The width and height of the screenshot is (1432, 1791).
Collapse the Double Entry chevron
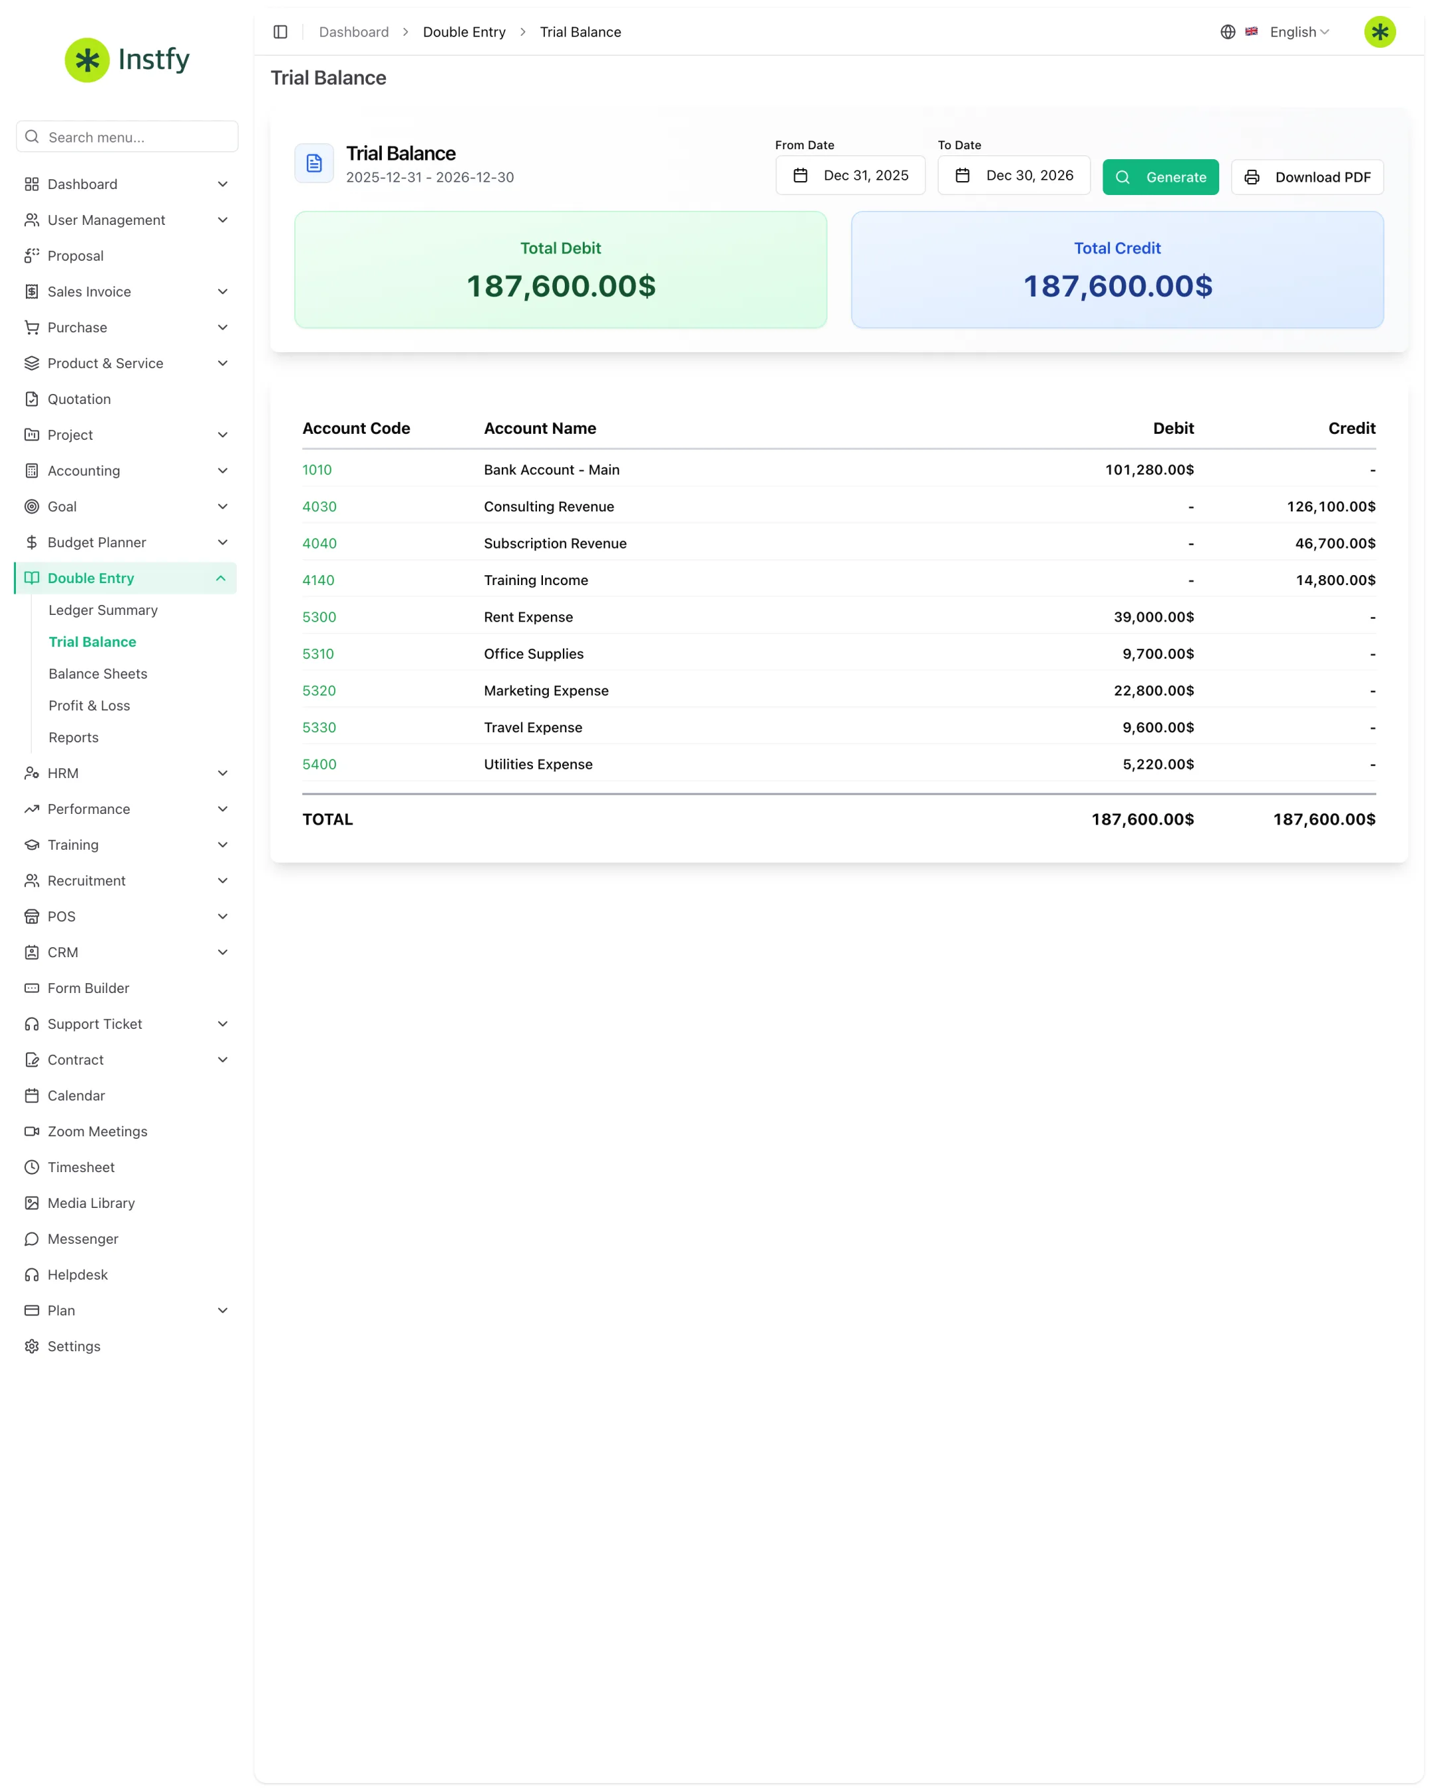click(x=221, y=578)
